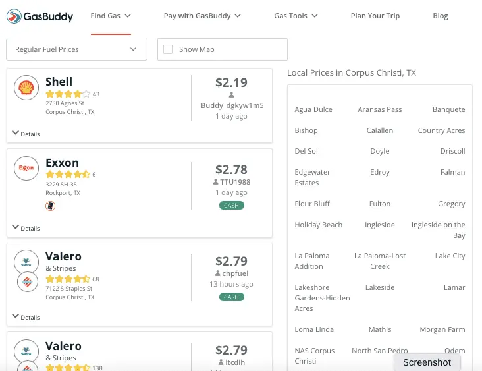Select the Flour Bluff area link
Image resolution: width=482 pixels, height=371 pixels.
coord(312,204)
